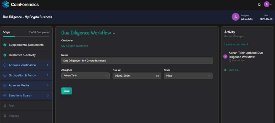Screen dimensions: 275x123
Task: Click the calendar icon in Due At field
Action: pos(157,76)
